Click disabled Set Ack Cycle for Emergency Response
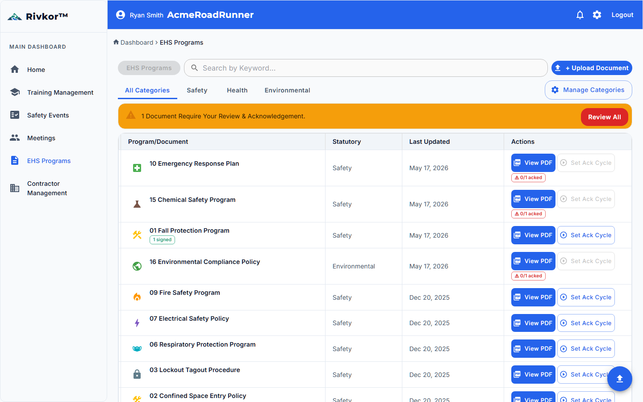 point(586,163)
